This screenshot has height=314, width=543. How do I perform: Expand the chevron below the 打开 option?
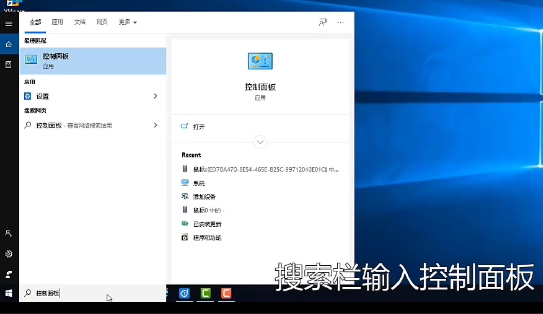coord(260,142)
